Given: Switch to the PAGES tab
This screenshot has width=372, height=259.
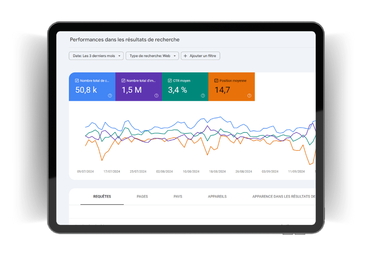Looking at the screenshot, I should point(142,197).
